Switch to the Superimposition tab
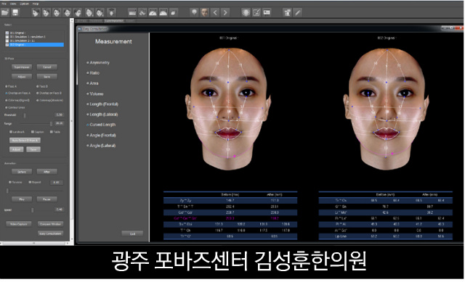The width and height of the screenshot is (465, 282). (114, 21)
